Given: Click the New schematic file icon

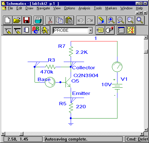Looking at the screenshot, I should click(x=8, y=20).
